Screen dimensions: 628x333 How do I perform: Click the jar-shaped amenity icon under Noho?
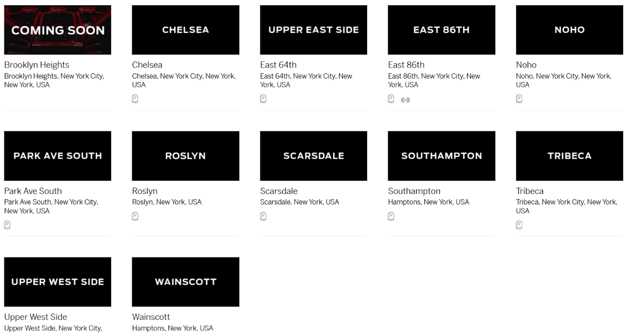519,99
